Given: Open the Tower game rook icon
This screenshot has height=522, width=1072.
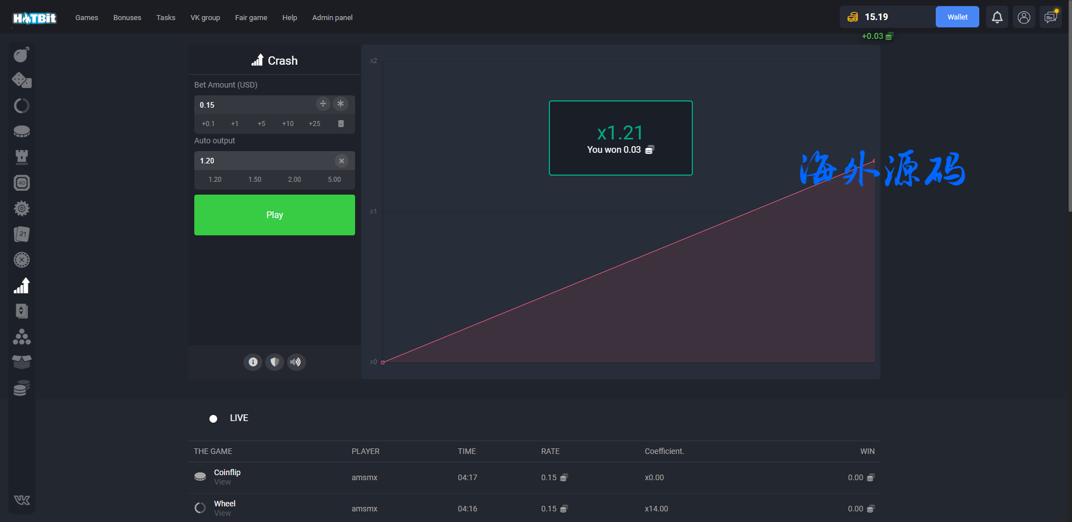Looking at the screenshot, I should [x=21, y=157].
